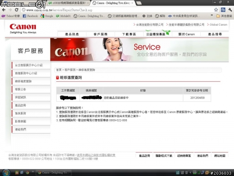Open the Yahoo!奇摩 bookmark
Screen dimensions: 234x176
pyautogui.click(x=11, y=16)
